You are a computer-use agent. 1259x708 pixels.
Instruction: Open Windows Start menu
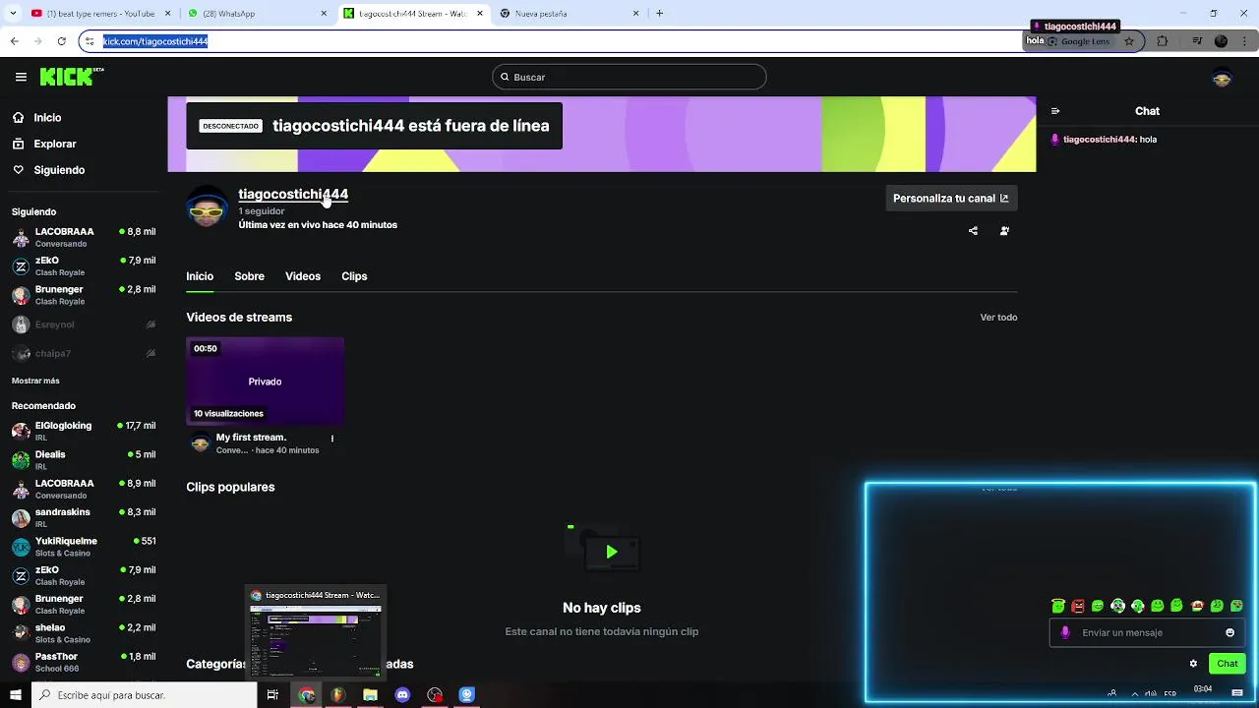point(15,695)
